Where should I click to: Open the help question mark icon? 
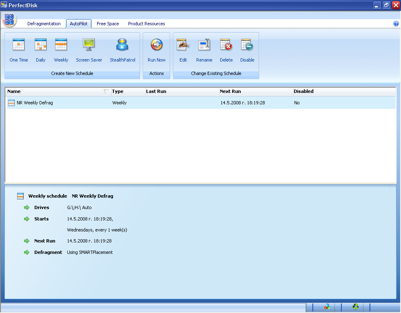pyautogui.click(x=396, y=24)
